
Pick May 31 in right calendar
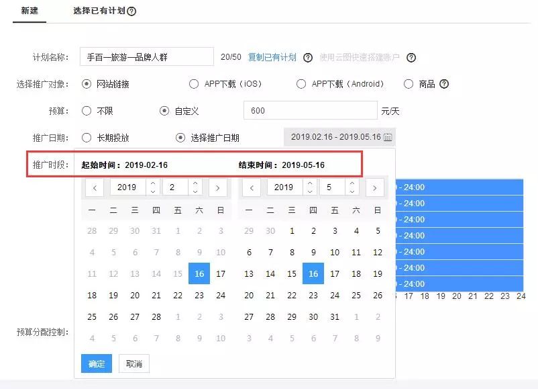pyautogui.click(x=335, y=317)
